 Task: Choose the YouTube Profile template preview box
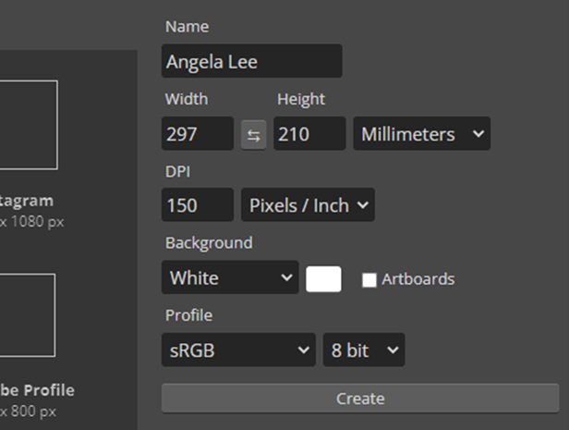27,314
